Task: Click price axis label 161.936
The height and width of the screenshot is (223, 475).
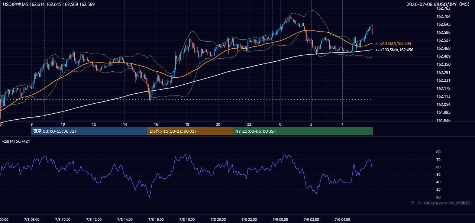Action: click(x=443, y=120)
